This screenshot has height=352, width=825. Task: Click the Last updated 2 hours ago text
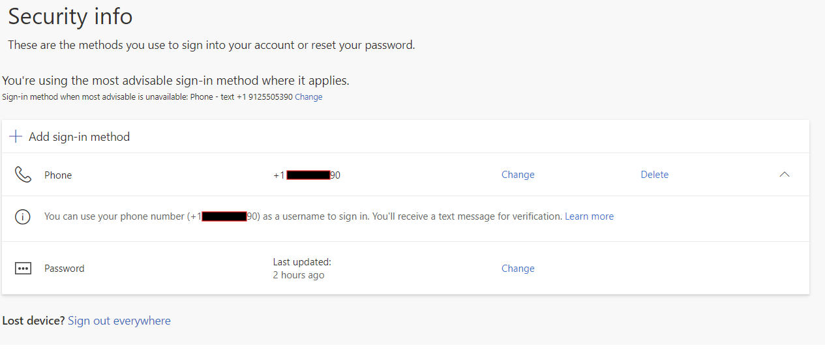pos(302,269)
